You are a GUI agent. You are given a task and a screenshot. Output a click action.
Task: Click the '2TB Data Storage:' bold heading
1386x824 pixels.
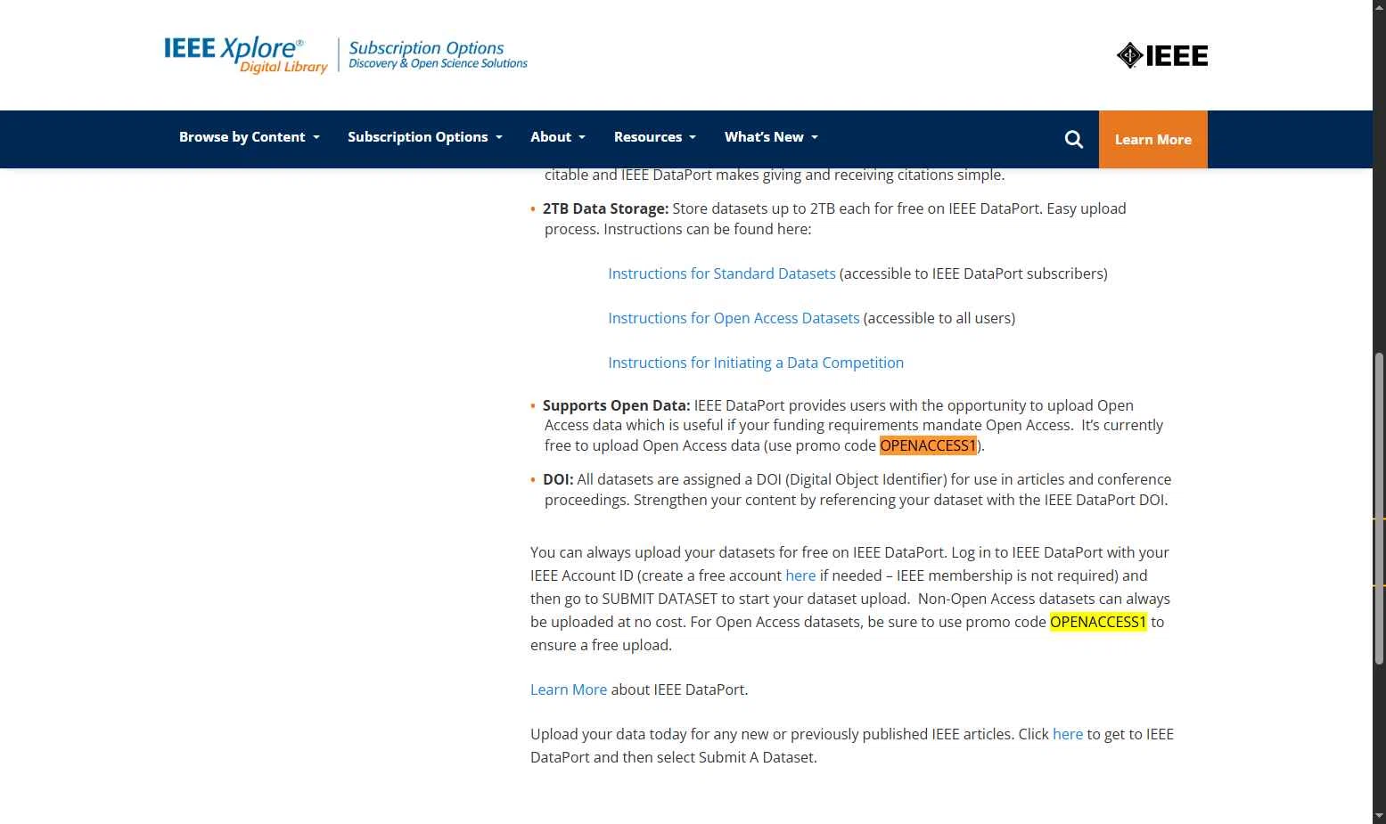click(605, 208)
